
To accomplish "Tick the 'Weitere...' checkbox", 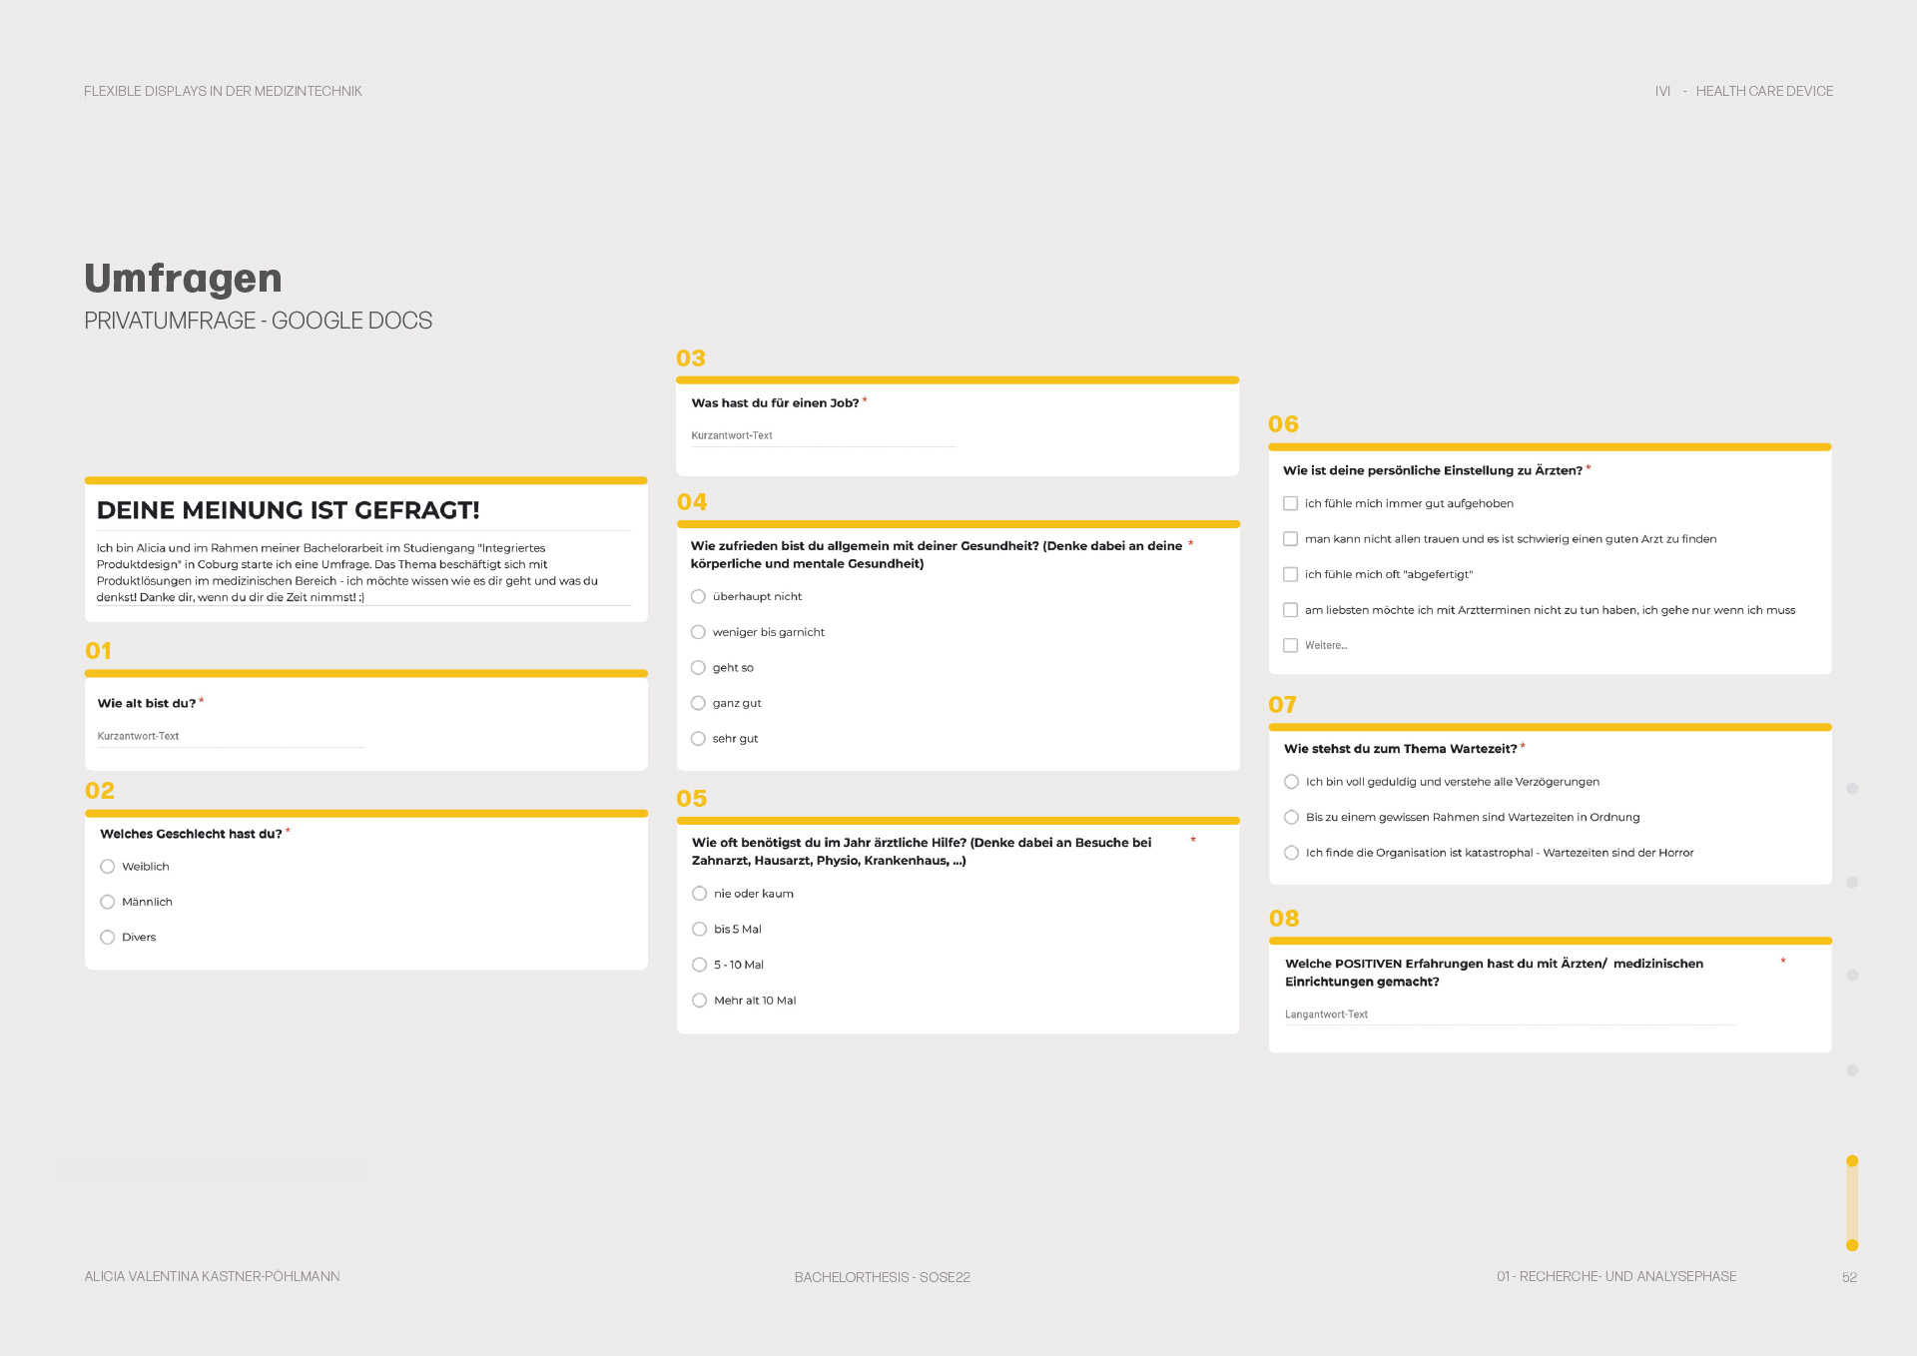I will coord(1291,646).
